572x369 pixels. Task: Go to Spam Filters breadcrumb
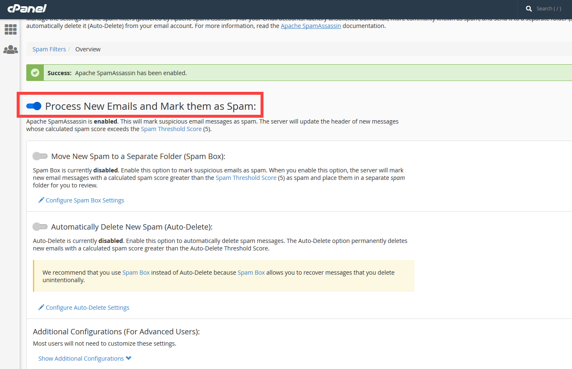click(x=49, y=49)
